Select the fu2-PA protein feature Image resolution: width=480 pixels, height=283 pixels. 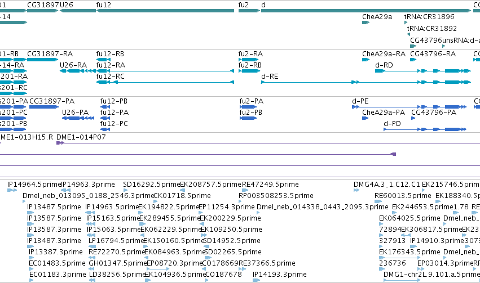pos(248,107)
